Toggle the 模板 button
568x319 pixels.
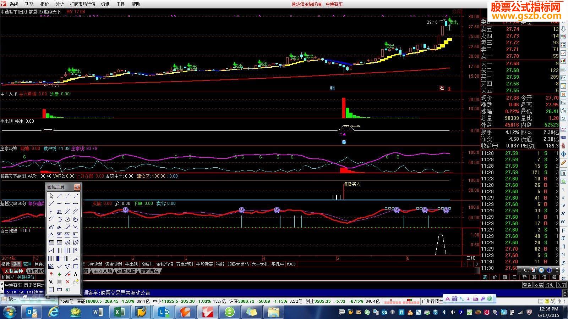click(16, 264)
